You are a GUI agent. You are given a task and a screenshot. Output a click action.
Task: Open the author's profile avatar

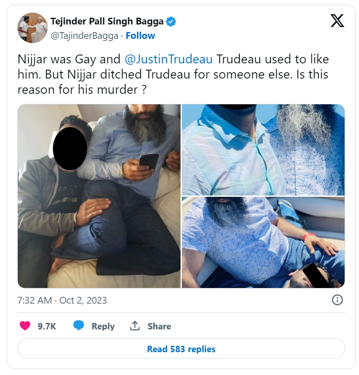pyautogui.click(x=32, y=28)
